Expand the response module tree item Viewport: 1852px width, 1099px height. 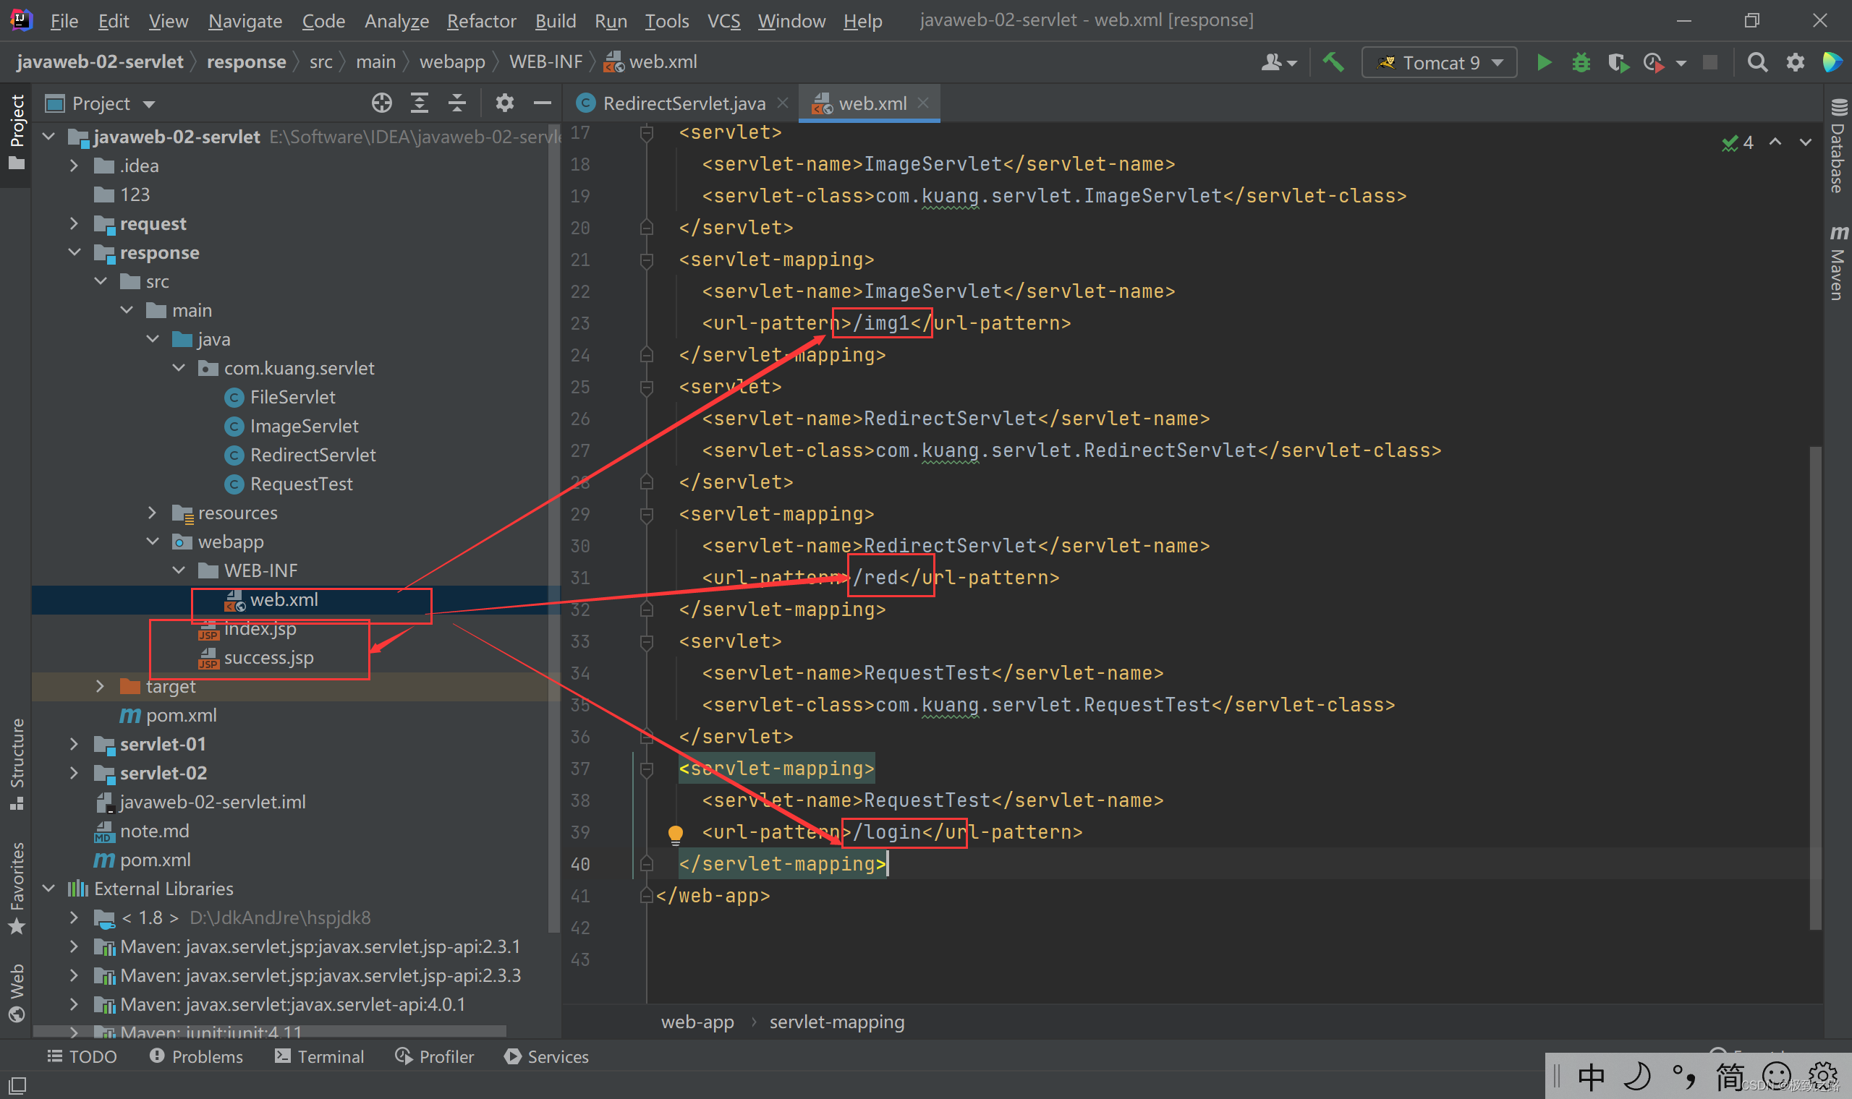(x=75, y=251)
